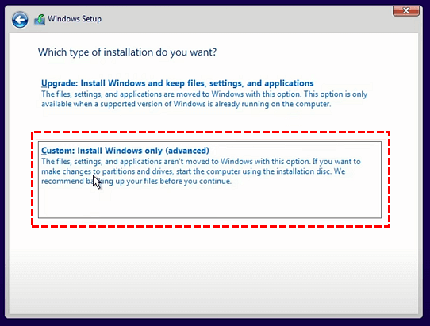Click the "Windows Setup" title text
The width and height of the screenshot is (430, 326).
pyautogui.click(x=75, y=19)
